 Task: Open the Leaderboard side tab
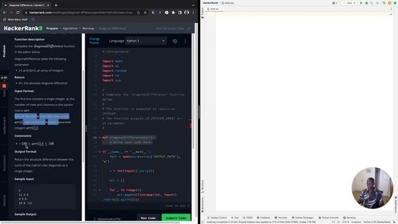click(4, 126)
